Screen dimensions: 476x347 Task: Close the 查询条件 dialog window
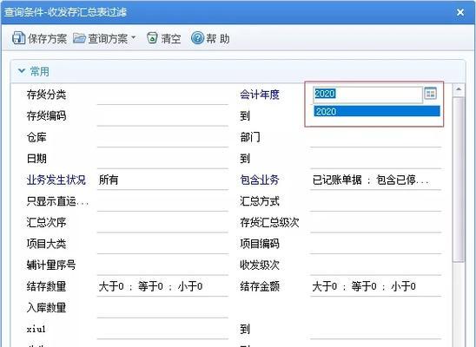pyautogui.click(x=460, y=12)
